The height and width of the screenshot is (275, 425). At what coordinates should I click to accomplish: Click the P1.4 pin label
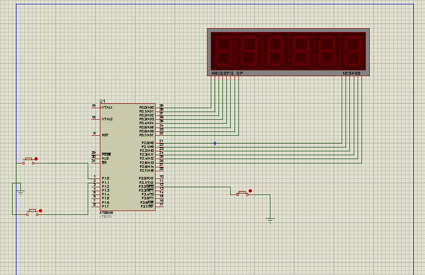(106, 194)
